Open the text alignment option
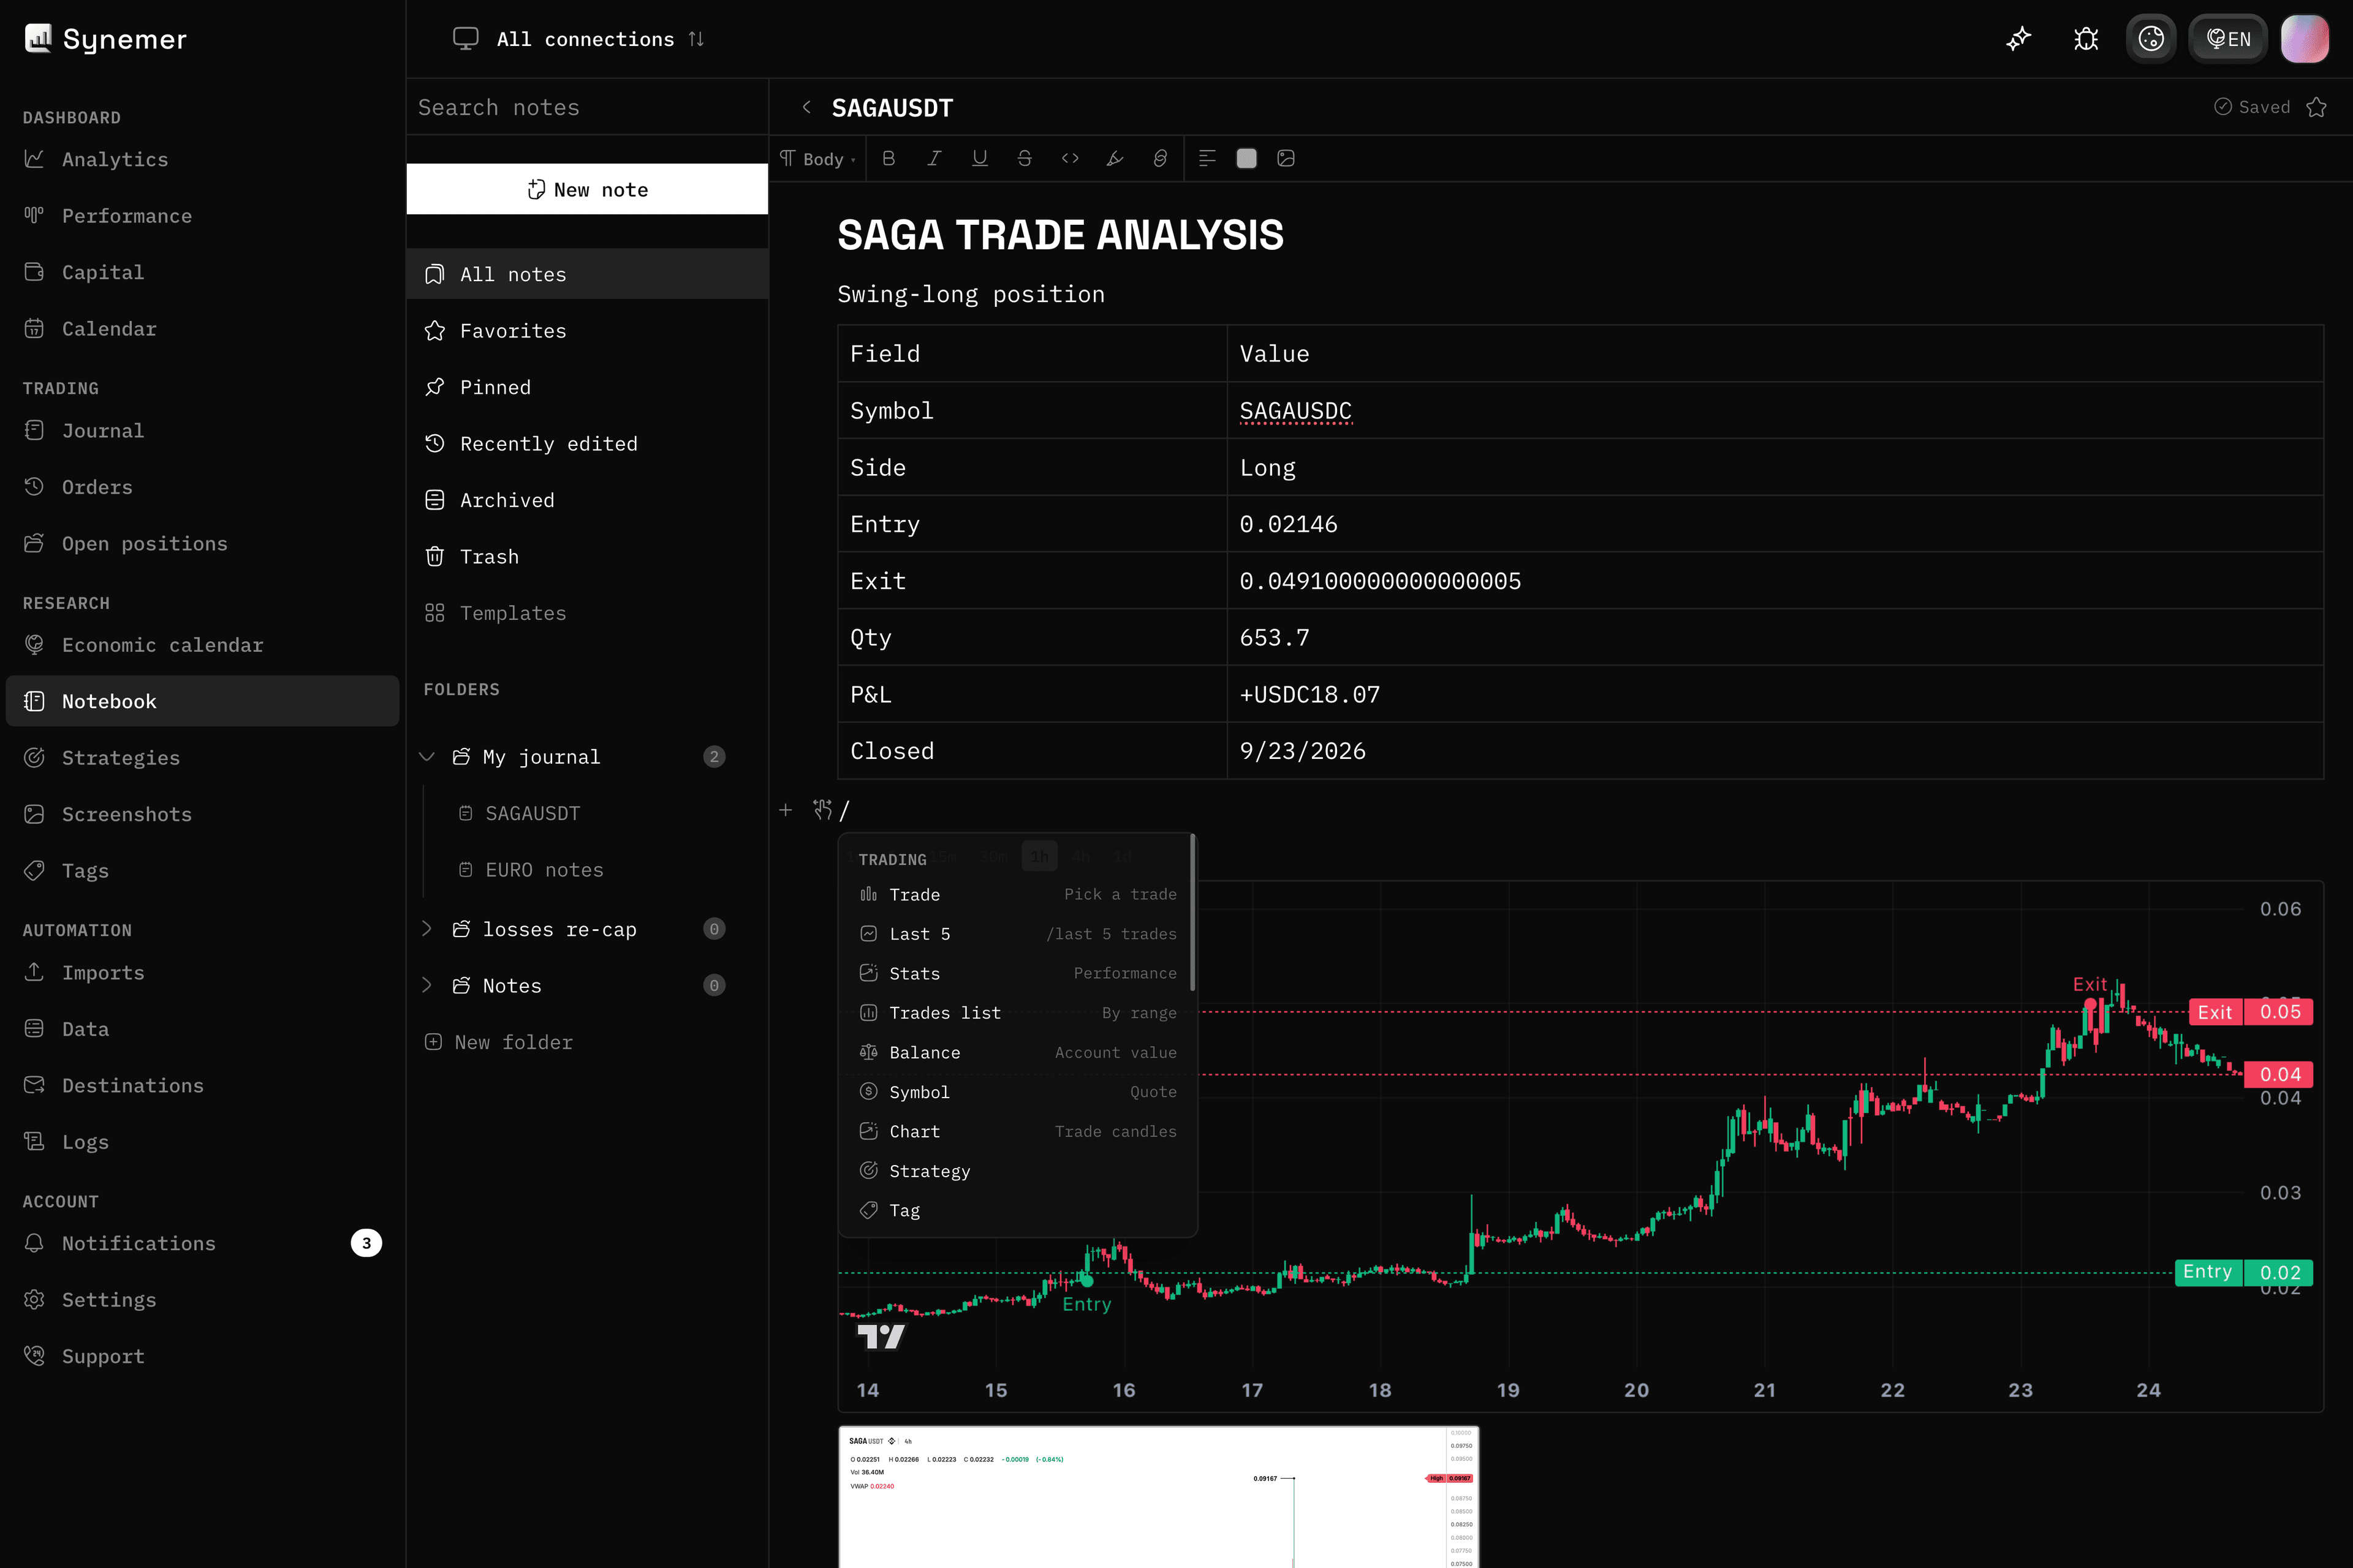Viewport: 2353px width, 1568px height. [x=1207, y=158]
